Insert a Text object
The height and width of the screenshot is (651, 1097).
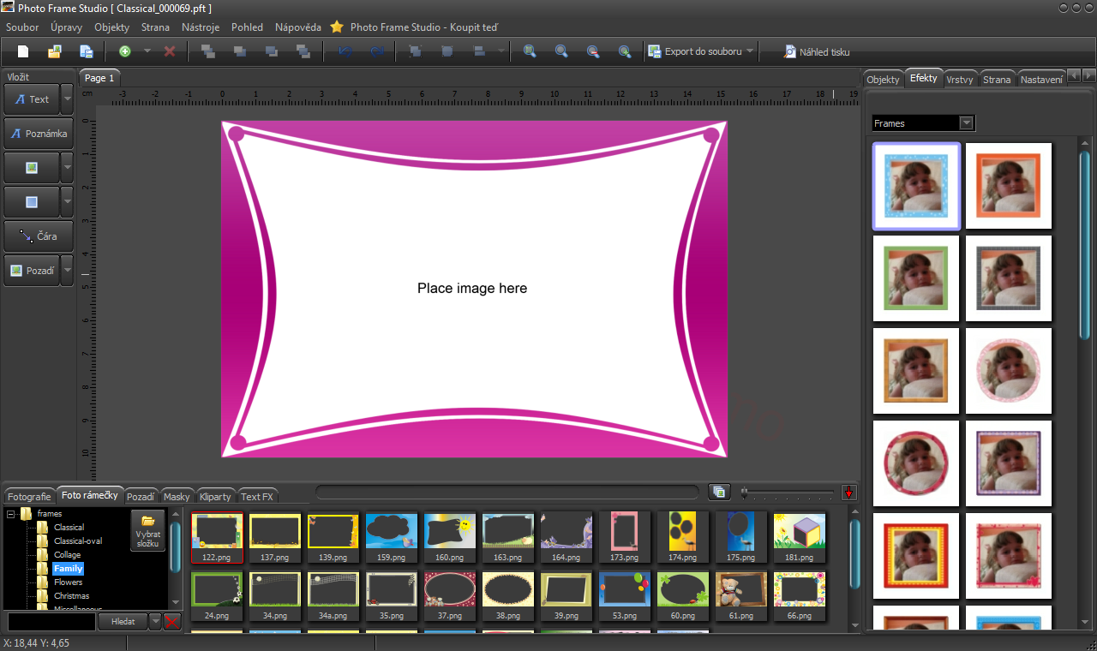pos(32,99)
